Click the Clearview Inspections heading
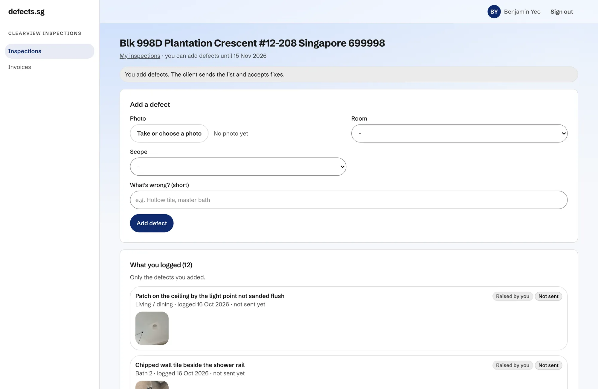 45,33
